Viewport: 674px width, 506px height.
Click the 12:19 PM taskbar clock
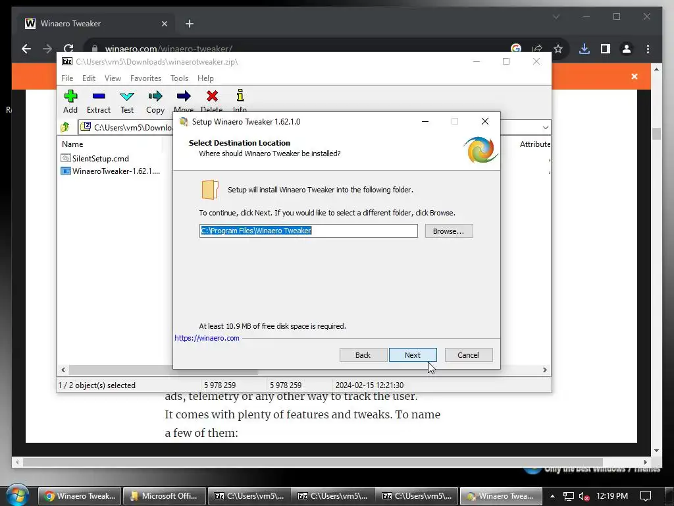click(612, 496)
